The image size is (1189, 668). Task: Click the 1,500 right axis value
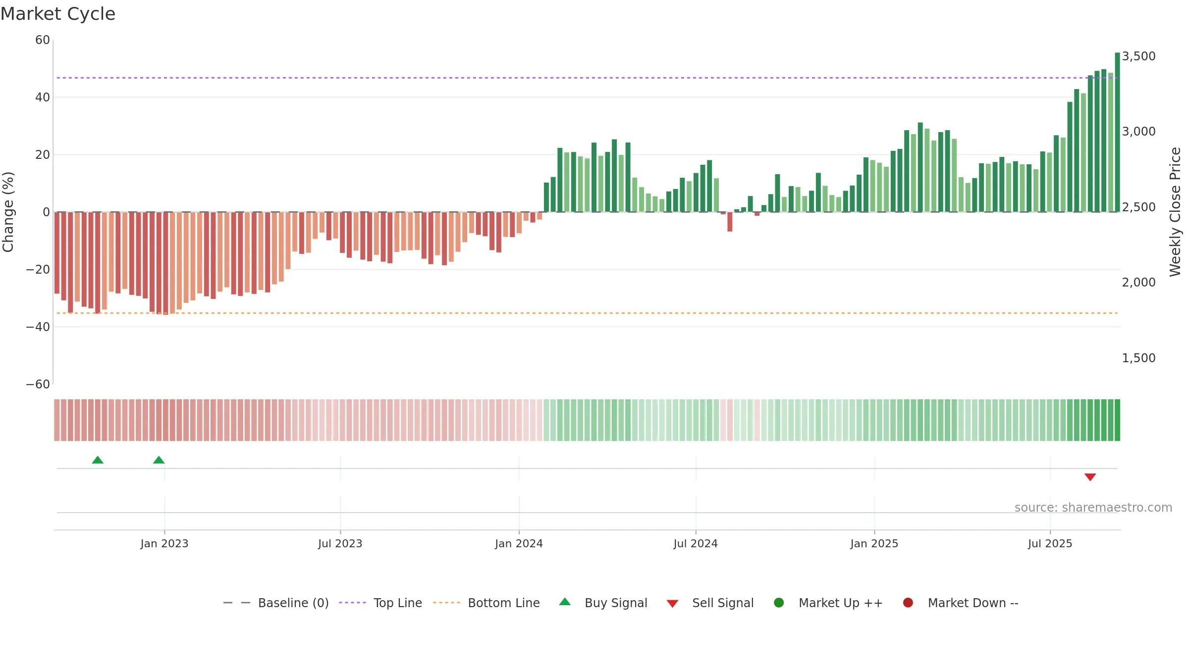point(1139,358)
